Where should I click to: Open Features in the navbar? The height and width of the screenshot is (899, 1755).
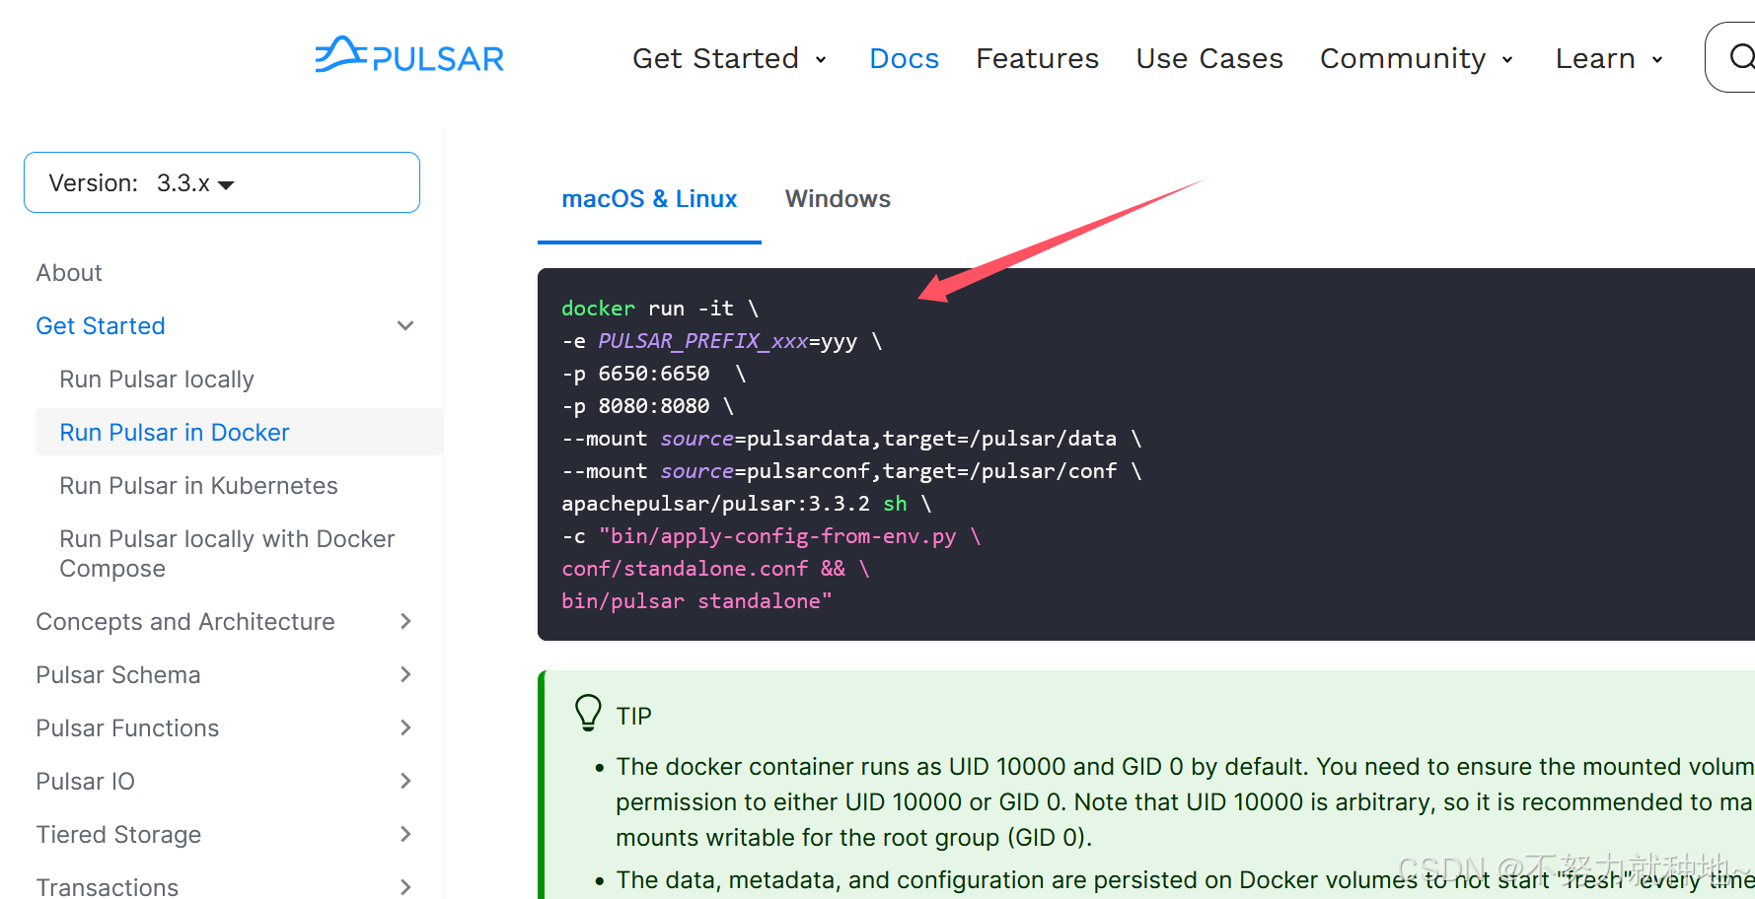[x=1037, y=58]
